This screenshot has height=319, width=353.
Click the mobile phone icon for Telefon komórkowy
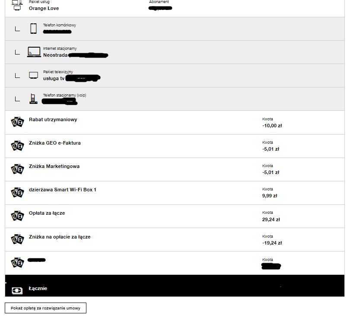[x=33, y=29]
